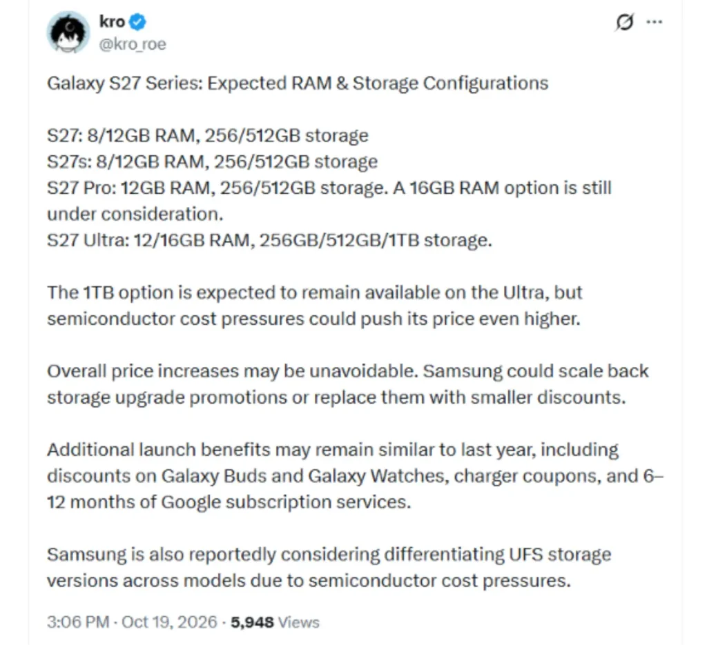Click the blue verified badge
Image resolution: width=707 pixels, height=645 pixels.
click(137, 21)
